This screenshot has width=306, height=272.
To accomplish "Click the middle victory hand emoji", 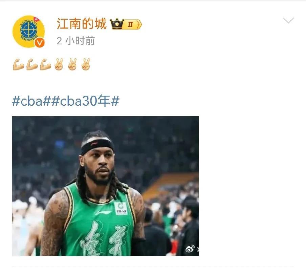I will tap(72, 64).
